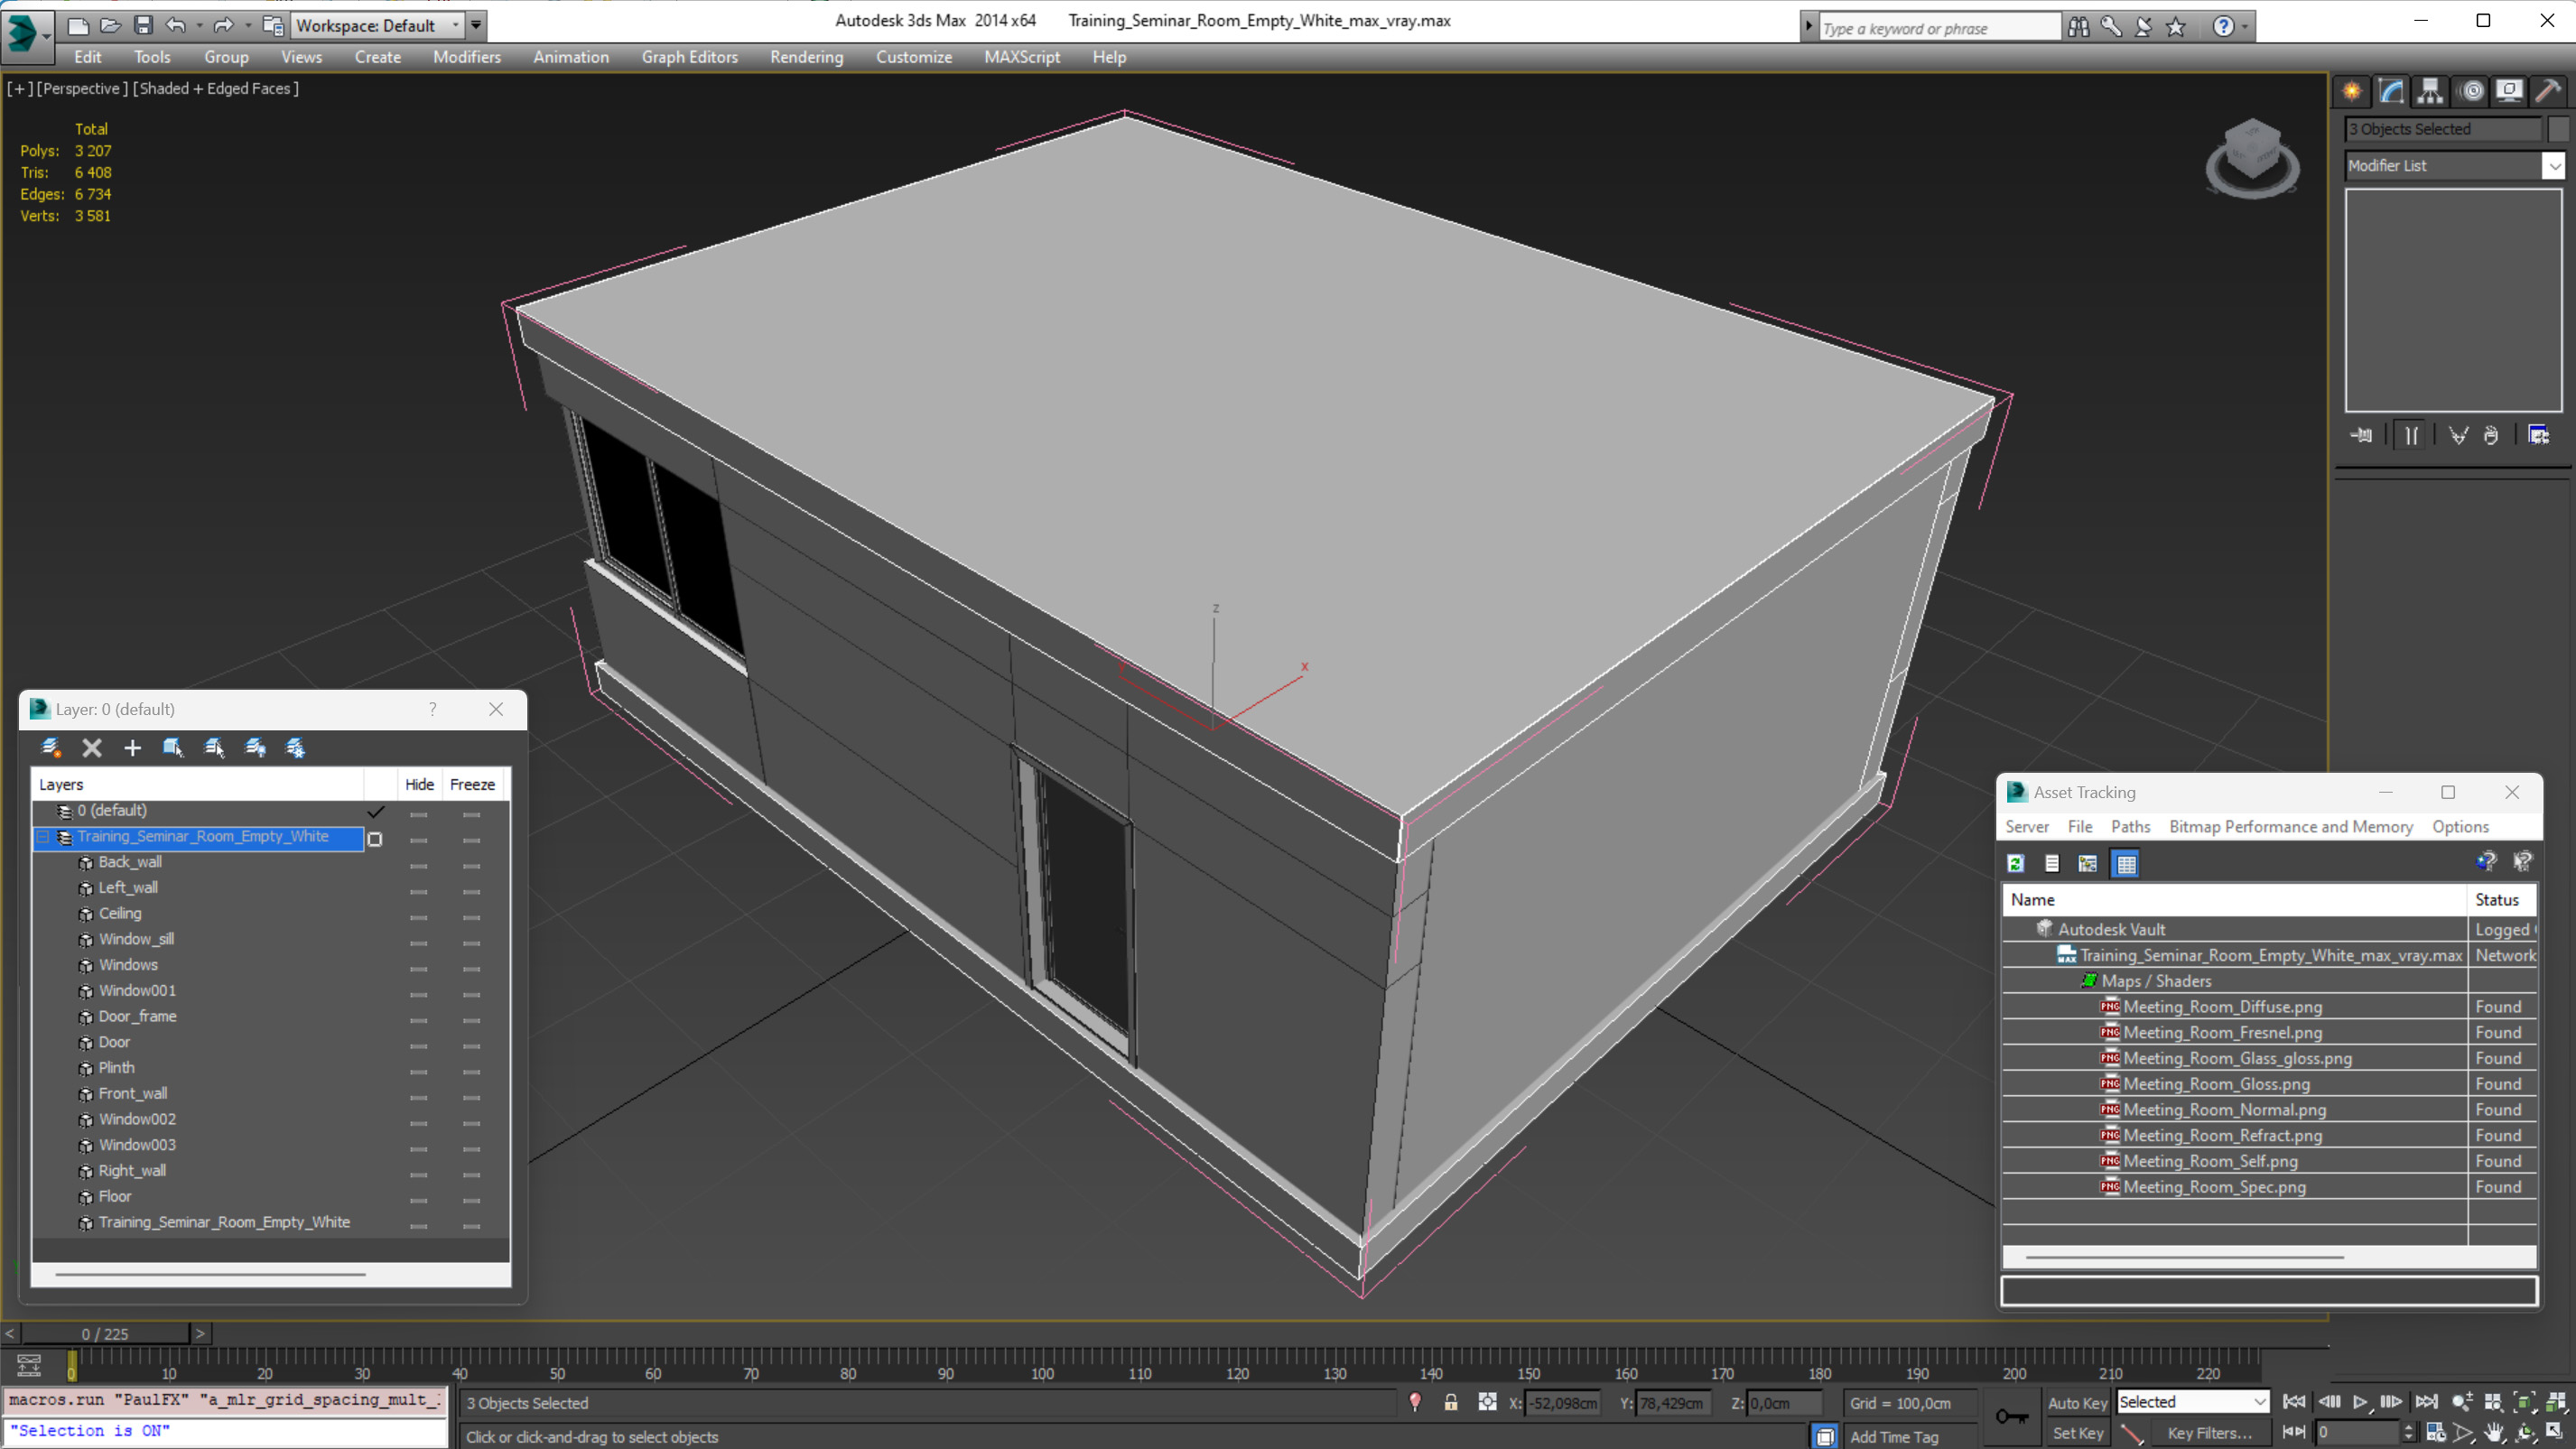Click the Shaded + Edged Faces viewport label
The height and width of the screenshot is (1449, 2576).
216,88
